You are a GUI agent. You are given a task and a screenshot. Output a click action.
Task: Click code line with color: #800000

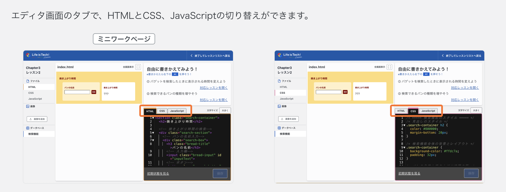[x=424, y=129]
